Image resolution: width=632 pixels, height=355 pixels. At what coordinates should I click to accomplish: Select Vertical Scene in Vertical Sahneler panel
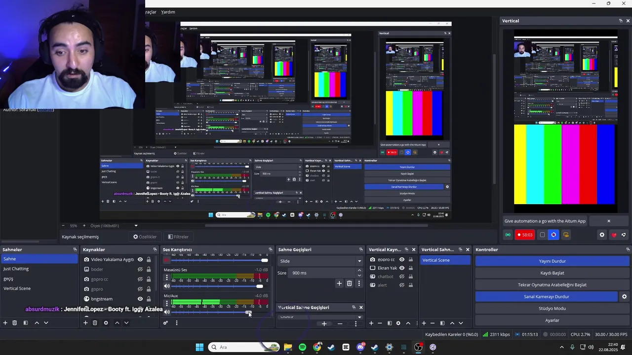point(445,260)
